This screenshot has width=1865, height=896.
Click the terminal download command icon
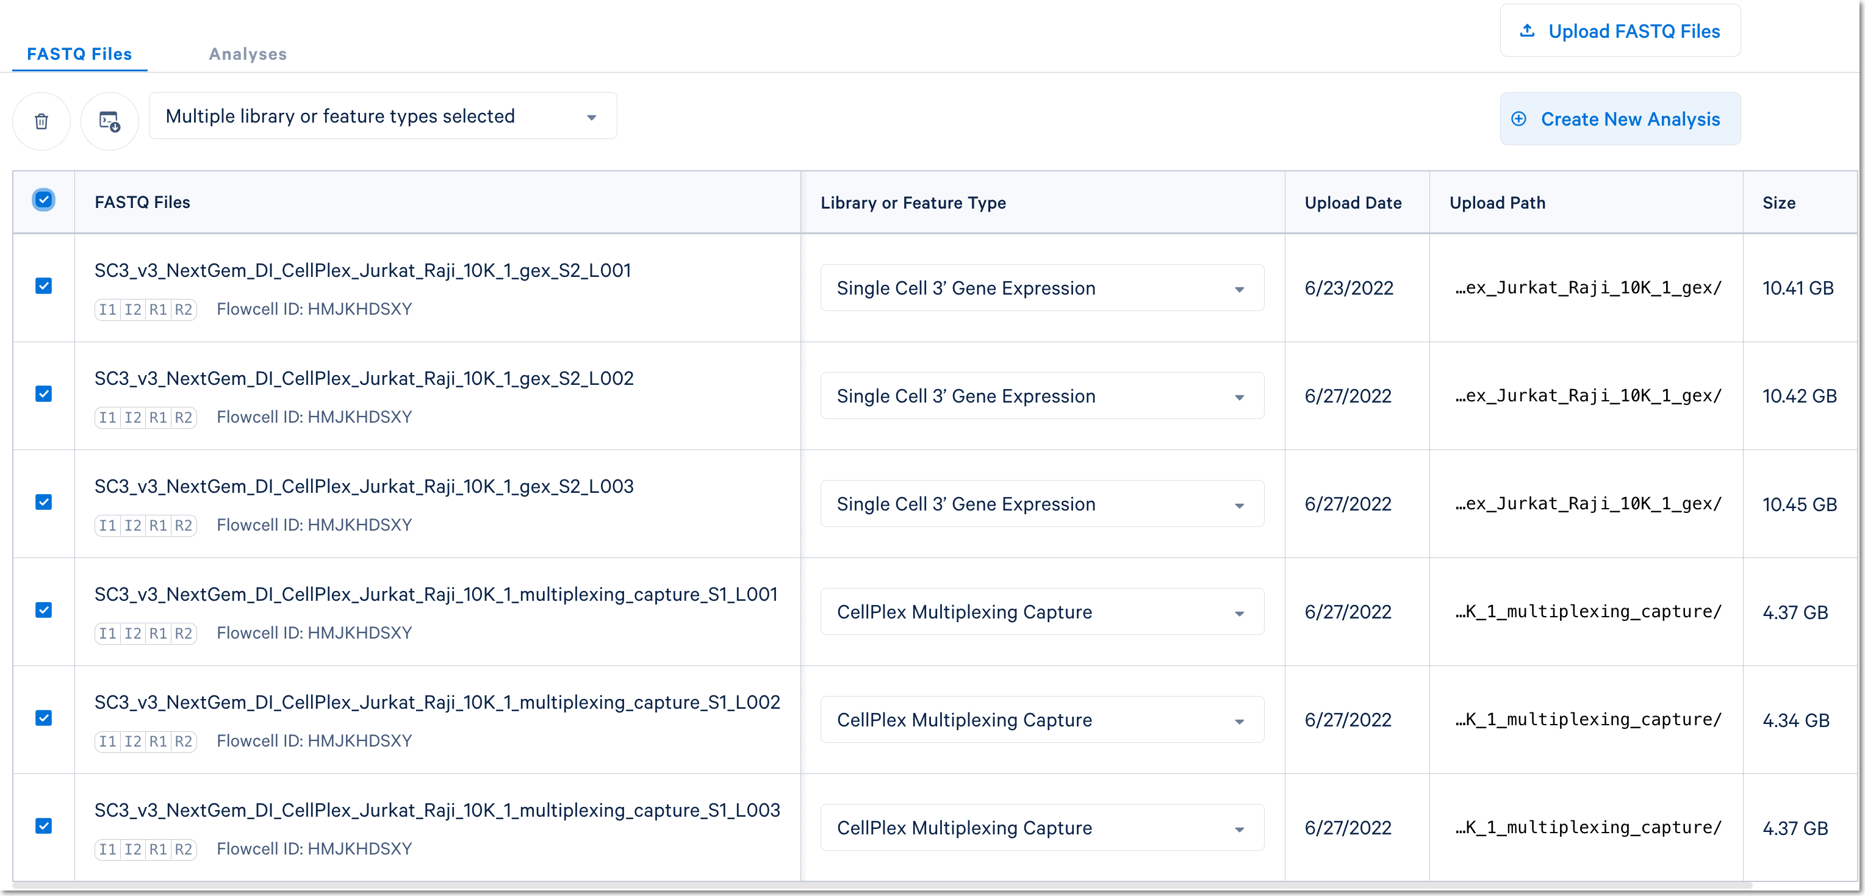click(109, 121)
